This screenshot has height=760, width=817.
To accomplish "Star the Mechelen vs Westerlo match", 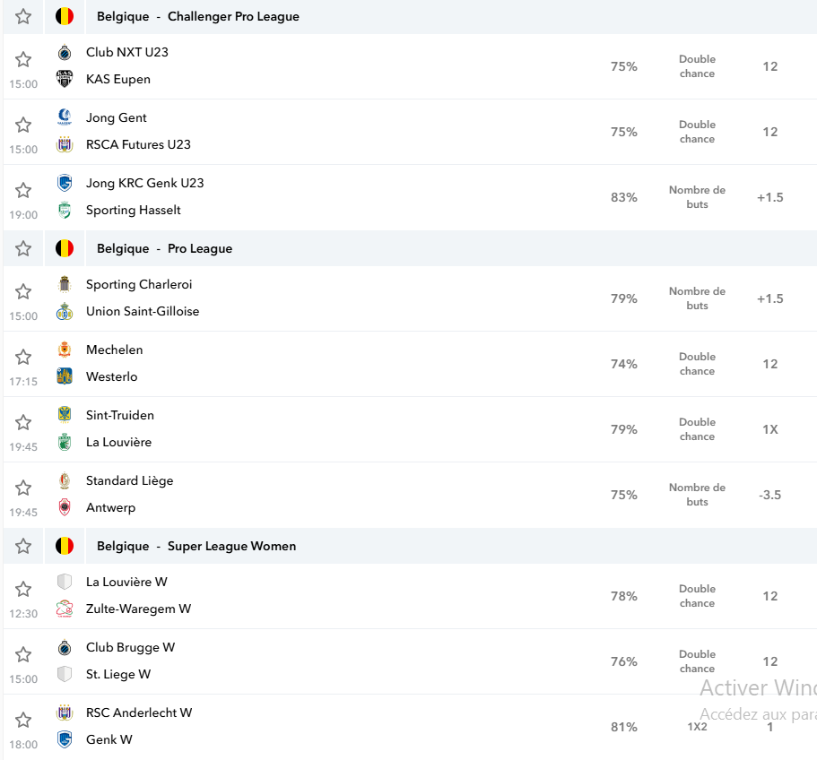I will coord(23,357).
